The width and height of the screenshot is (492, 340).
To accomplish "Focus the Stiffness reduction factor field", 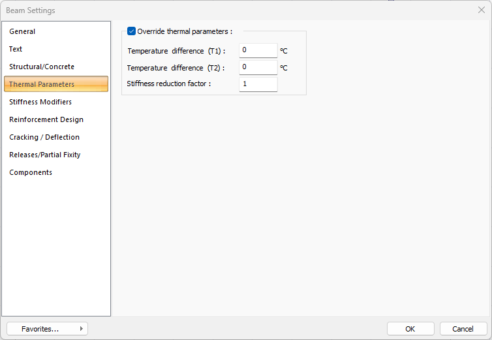I will 258,84.
